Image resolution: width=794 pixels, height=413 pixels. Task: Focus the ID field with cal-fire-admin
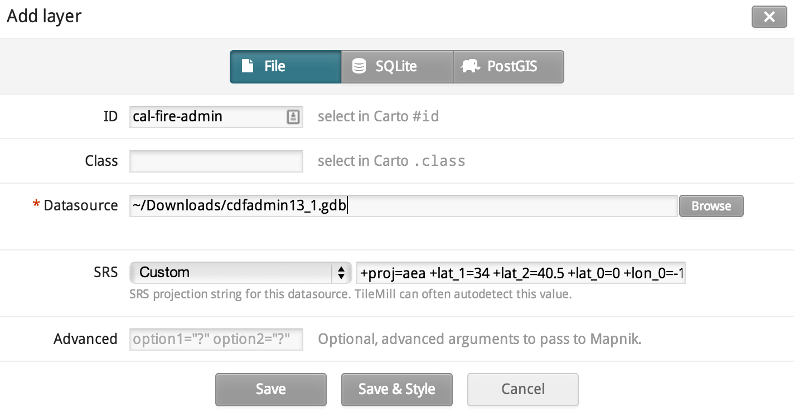(x=216, y=116)
